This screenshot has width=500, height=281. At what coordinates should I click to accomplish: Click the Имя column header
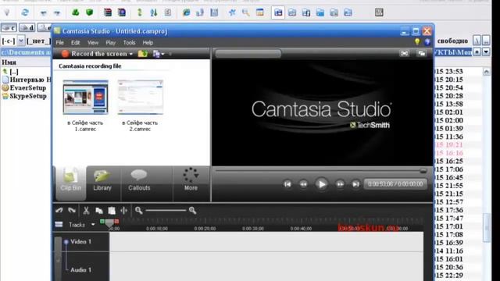coord(9,62)
